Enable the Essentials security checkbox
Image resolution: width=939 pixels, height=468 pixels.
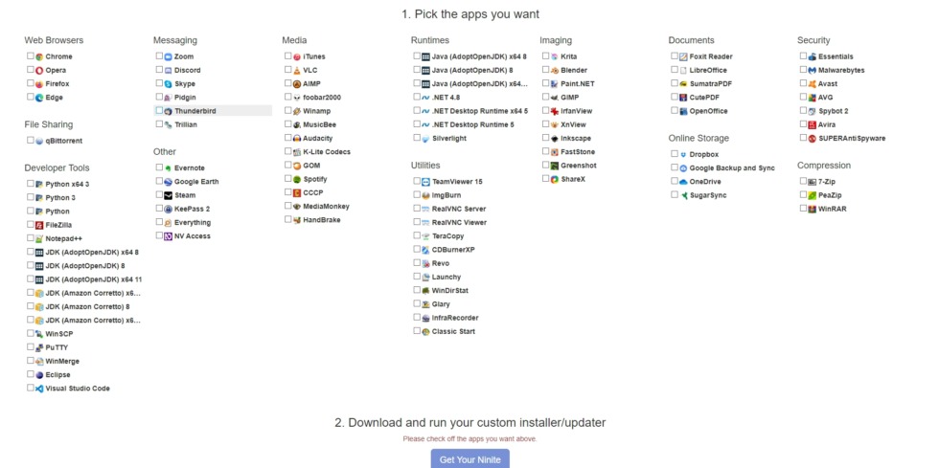click(x=803, y=56)
